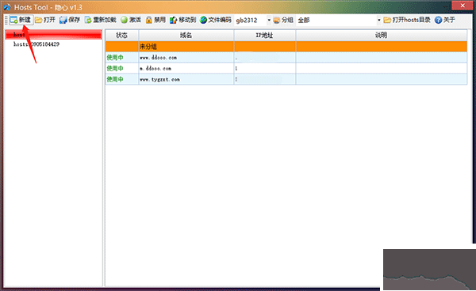Click 使用中 status for www.tygzxt.com

tap(115, 79)
